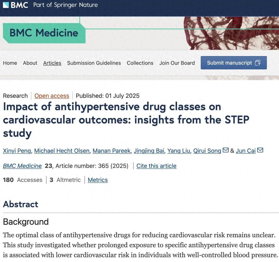The width and height of the screenshot is (279, 262).
Task: Click email envelope icon beside Qirui Song
Action: click(226, 150)
